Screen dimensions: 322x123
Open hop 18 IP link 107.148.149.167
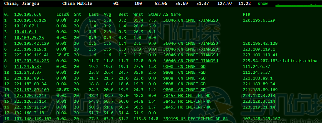click(33, 119)
